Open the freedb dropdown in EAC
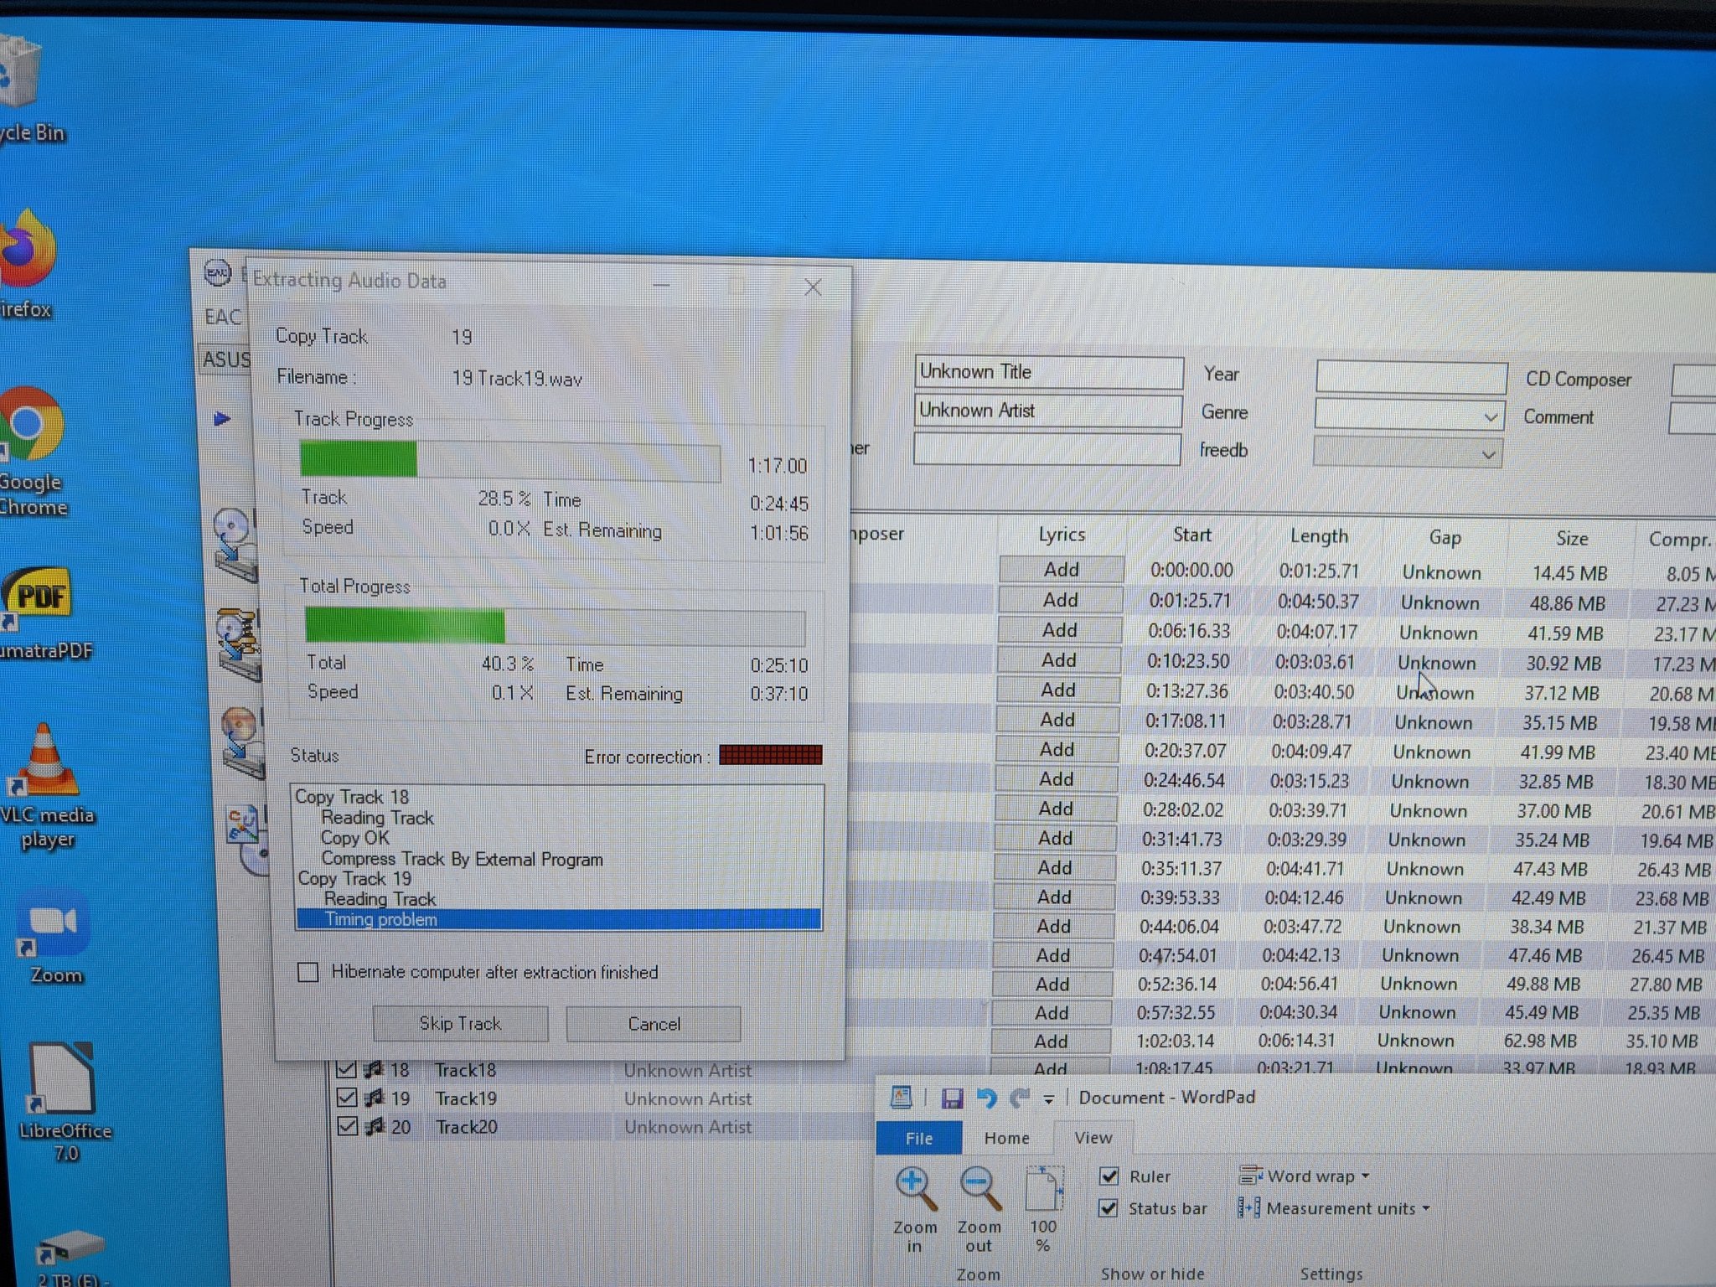 click(x=1488, y=454)
